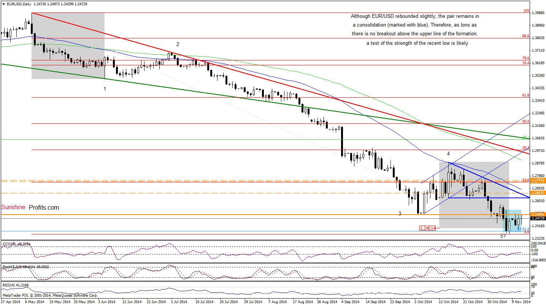Click the 50.0 Fibonacci level label
This screenshot has height=305, width=546.
(x=526, y=122)
